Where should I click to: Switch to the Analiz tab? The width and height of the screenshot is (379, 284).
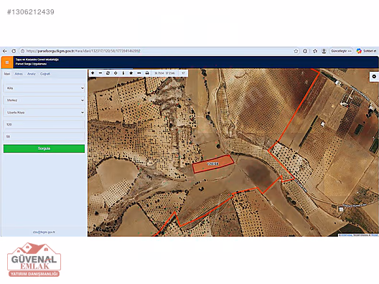(31, 74)
